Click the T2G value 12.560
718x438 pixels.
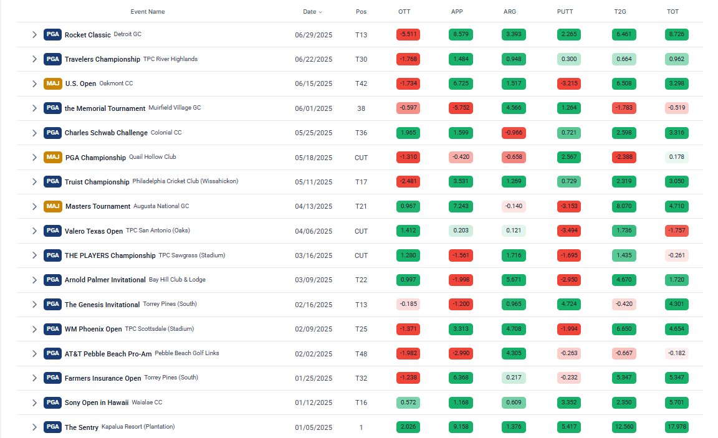[624, 427]
